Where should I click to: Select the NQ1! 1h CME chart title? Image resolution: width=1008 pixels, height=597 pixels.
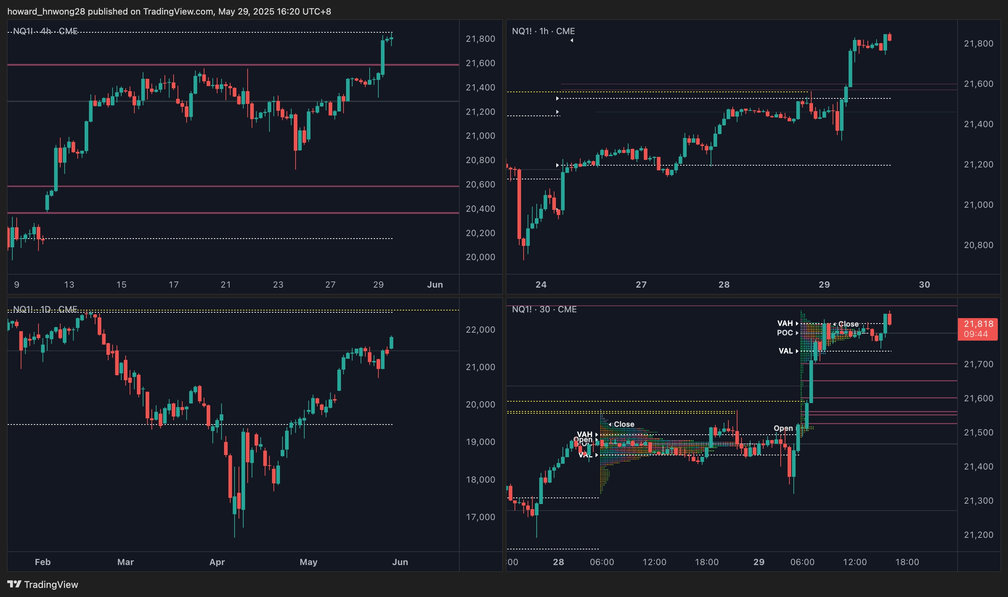point(543,31)
